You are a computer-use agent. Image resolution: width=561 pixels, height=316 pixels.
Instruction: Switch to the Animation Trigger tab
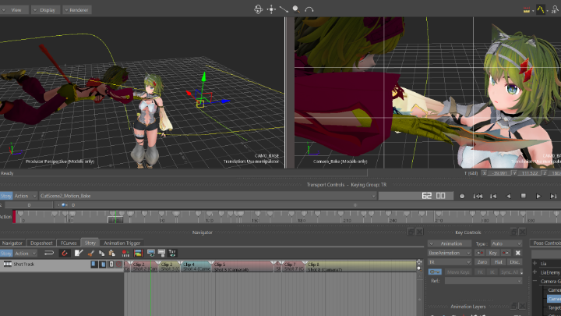[x=122, y=243]
